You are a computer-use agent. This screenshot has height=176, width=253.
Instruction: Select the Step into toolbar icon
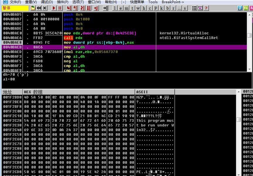pos(69,8)
